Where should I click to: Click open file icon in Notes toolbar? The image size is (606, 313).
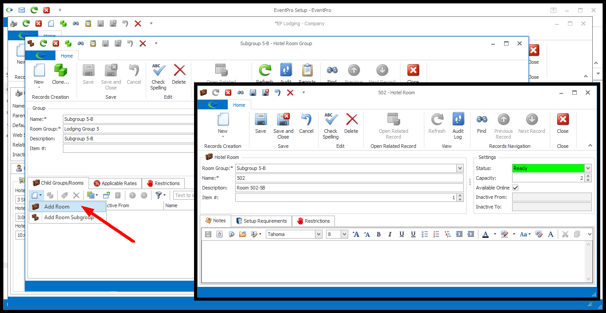point(243,234)
